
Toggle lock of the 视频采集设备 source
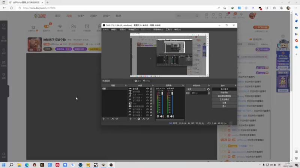point(151,106)
